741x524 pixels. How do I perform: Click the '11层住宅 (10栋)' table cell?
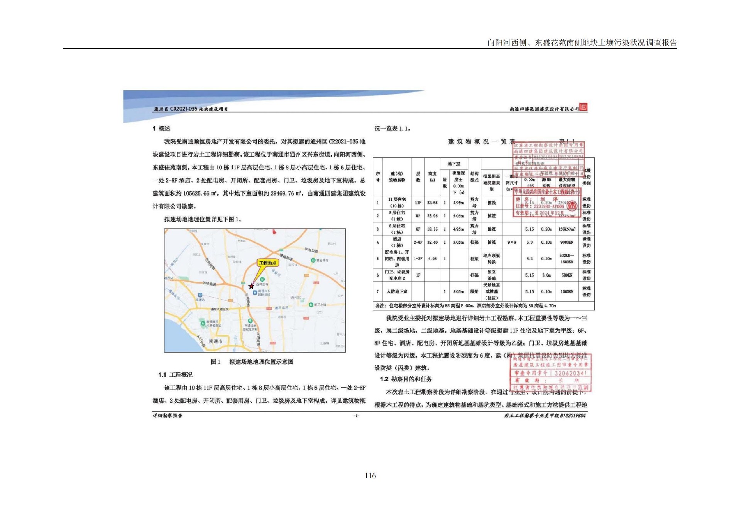(397, 203)
